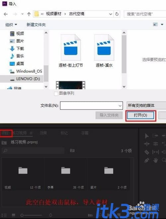This screenshot has height=219, width=166.
Task: Select 桌面 in navigation pane
Action: click(17, 64)
